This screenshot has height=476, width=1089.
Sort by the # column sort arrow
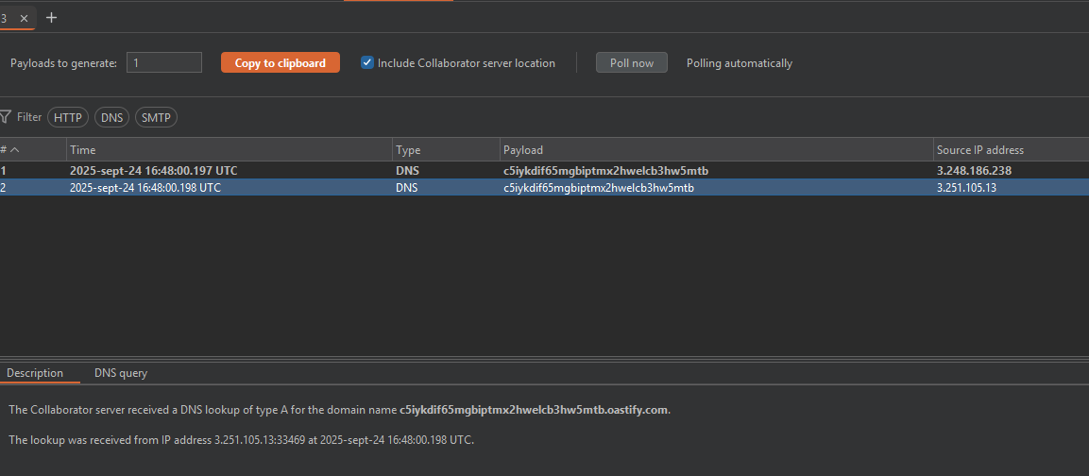14,150
